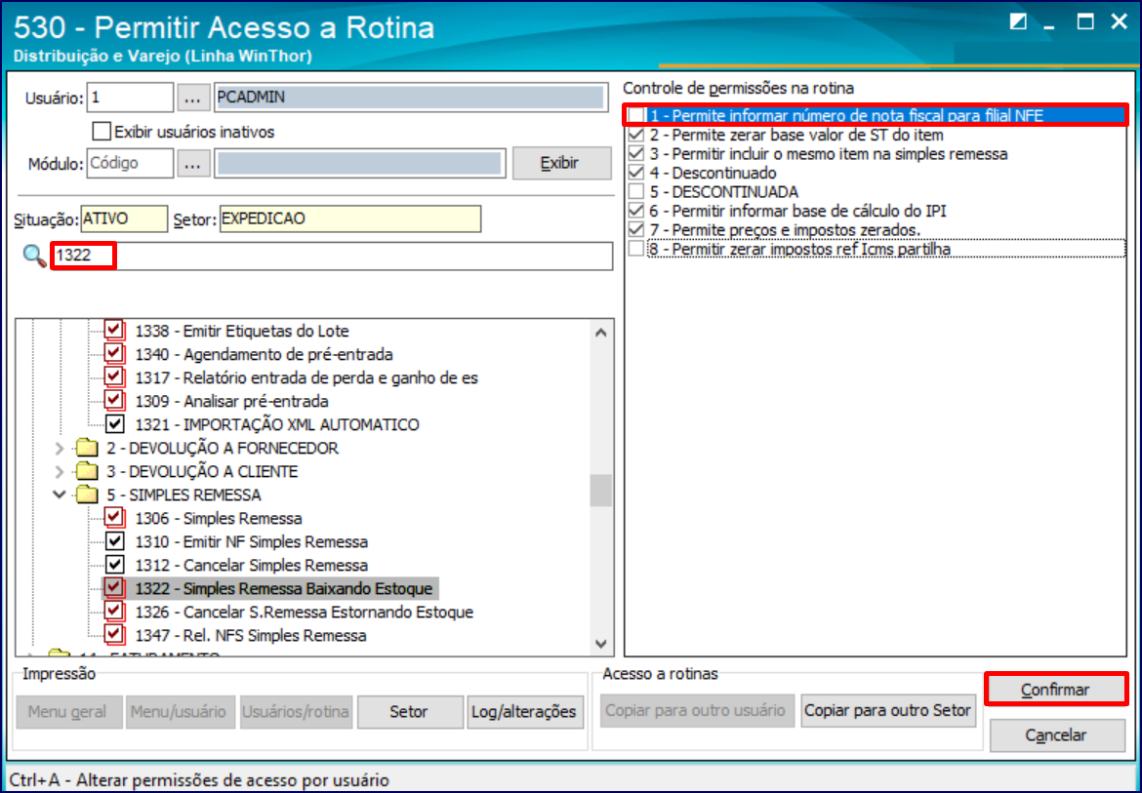Image resolution: width=1142 pixels, height=793 pixels.
Task: Check 8 - Permitir zerar impostos ref Icms partilha
Action: click(x=636, y=248)
